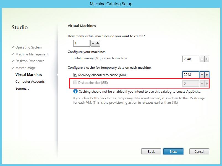The height and width of the screenshot is (166, 222).
Task: Click the Back button
Action: pyautogui.click(x=151, y=151)
